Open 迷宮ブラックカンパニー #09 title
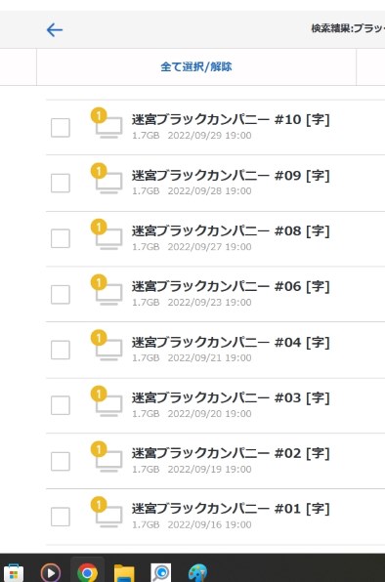385x582 pixels. coord(231,175)
